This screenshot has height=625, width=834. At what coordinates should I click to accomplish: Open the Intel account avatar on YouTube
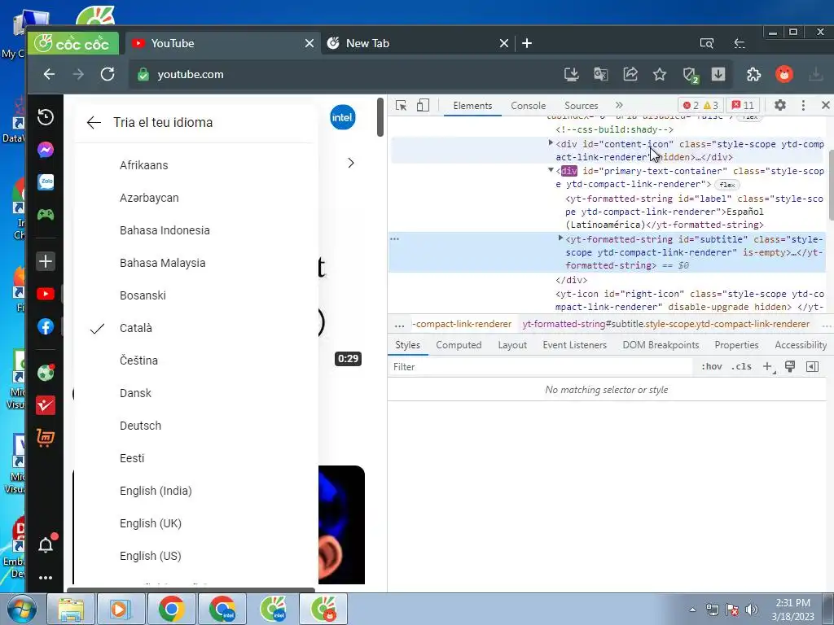point(343,117)
